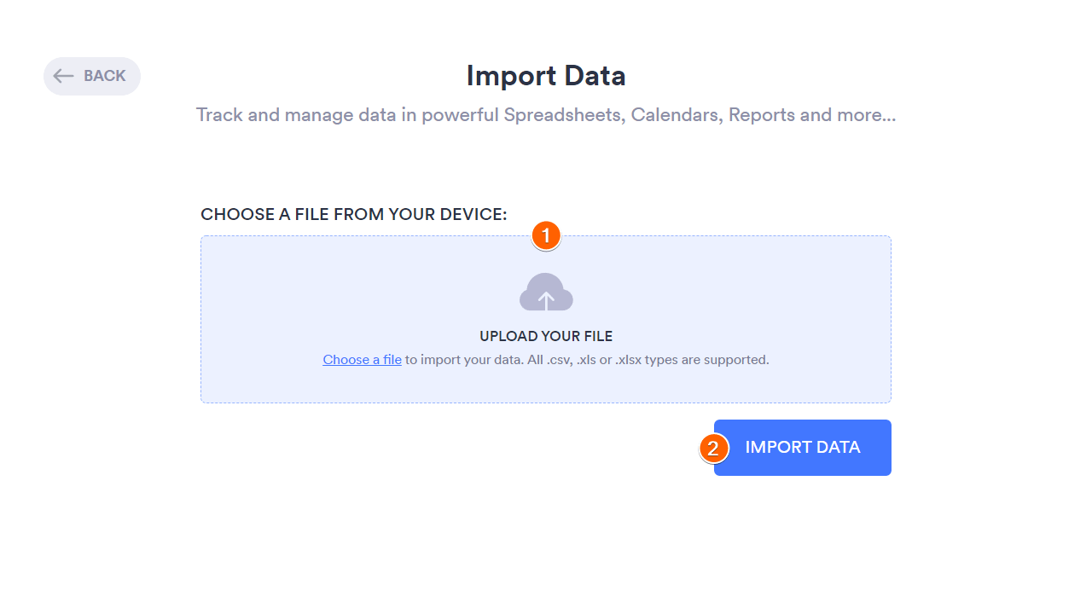Click the orange step 1 badge
The image size is (1092, 614).
tap(546, 235)
